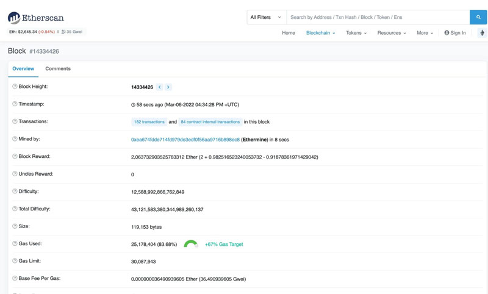The image size is (488, 294).
Task: Click the search by address input field
Action: (x=378, y=17)
